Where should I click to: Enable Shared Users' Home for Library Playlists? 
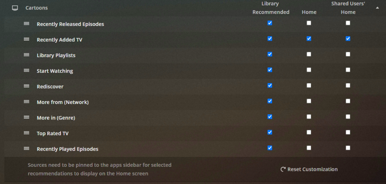click(x=348, y=54)
